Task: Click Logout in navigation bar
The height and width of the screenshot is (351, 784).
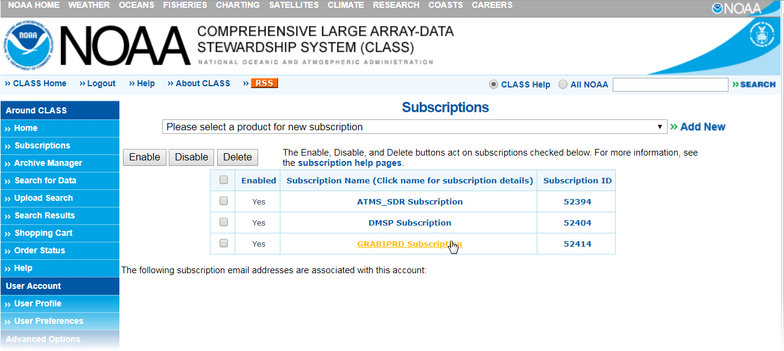Action: [x=101, y=83]
